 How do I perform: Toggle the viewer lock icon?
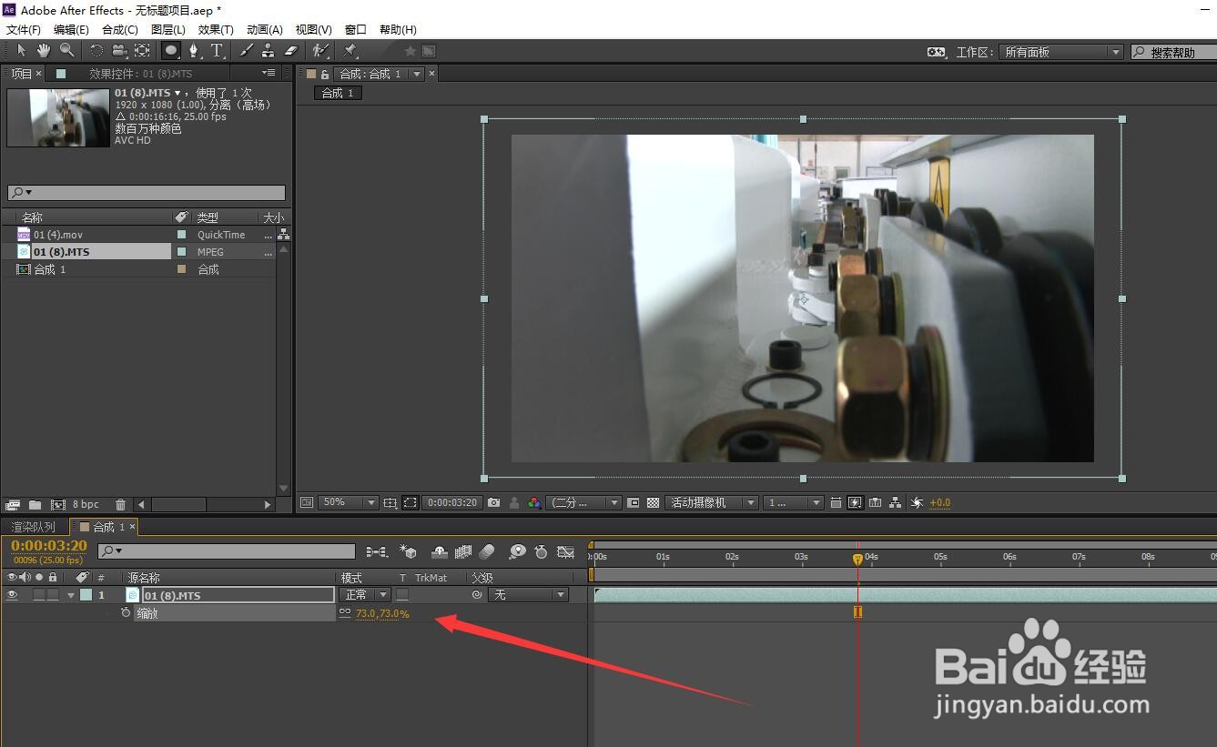(x=325, y=74)
